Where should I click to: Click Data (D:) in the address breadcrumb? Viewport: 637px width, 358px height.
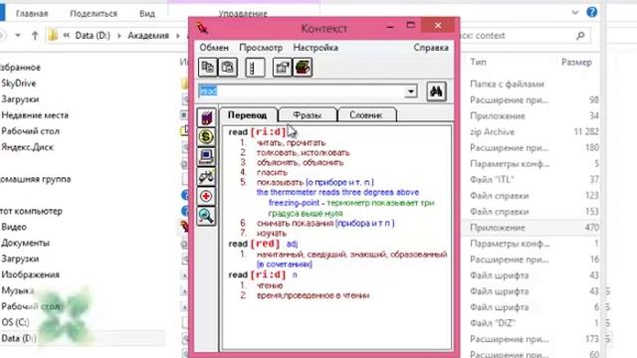93,36
